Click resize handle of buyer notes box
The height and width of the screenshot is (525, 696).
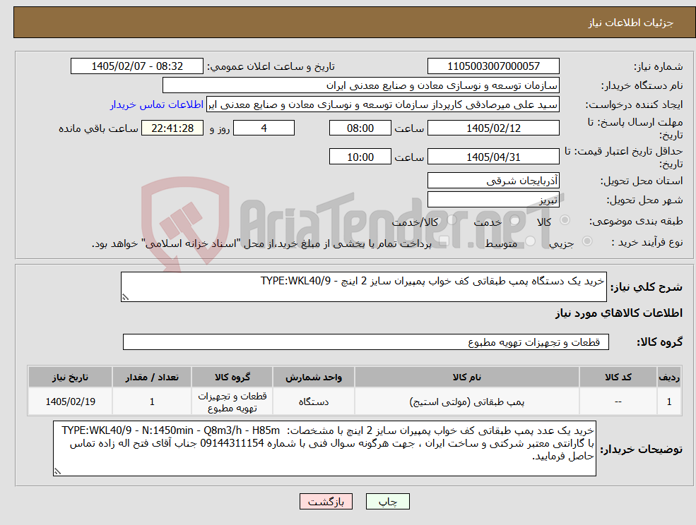(x=57, y=472)
